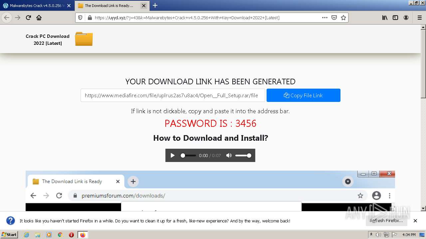Open tracking protection shield icon
The height and width of the screenshot is (239, 426).
[x=80, y=18]
